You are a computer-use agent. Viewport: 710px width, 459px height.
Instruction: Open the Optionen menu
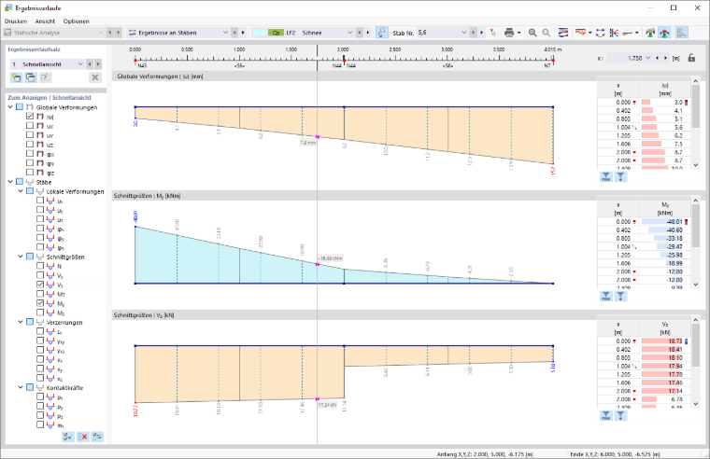(x=76, y=21)
